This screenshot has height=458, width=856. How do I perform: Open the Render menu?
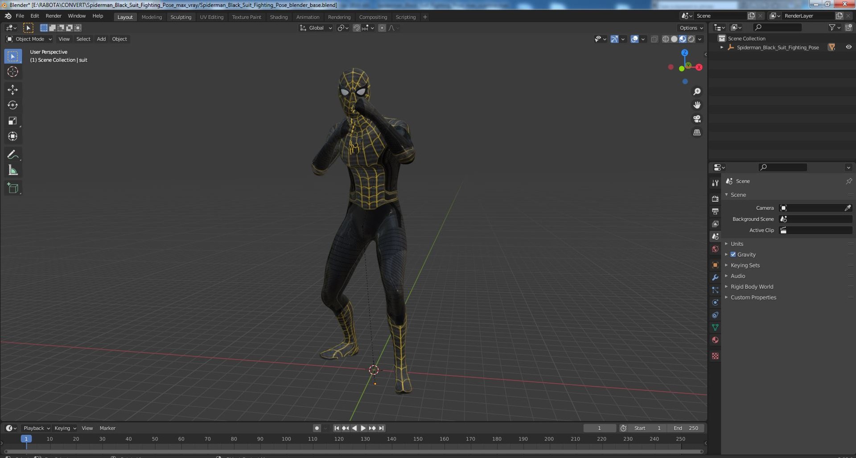[x=53, y=16]
